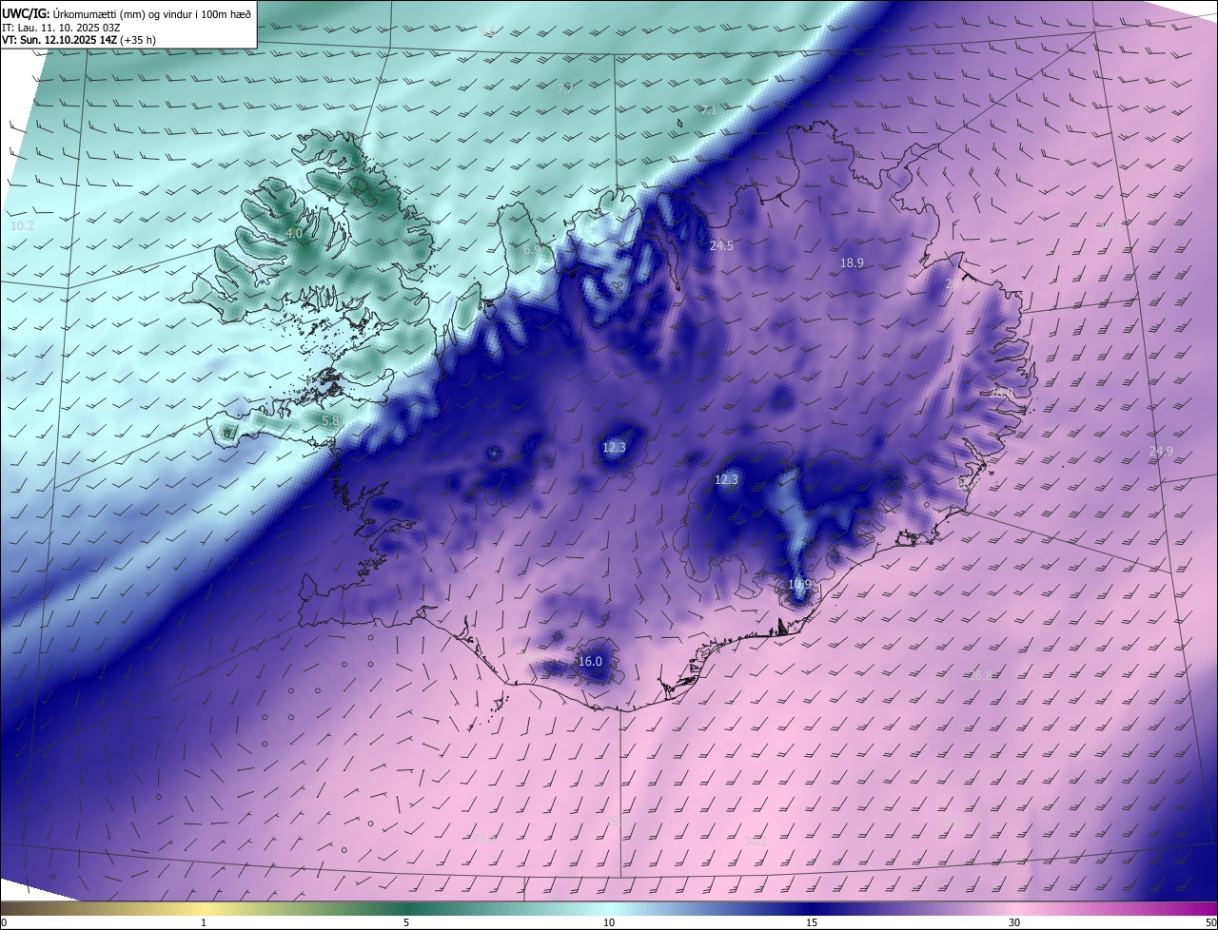Click the 6.9 value label on the map

coord(532,249)
